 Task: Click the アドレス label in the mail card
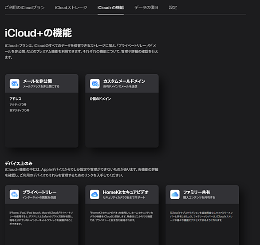tap(16, 99)
